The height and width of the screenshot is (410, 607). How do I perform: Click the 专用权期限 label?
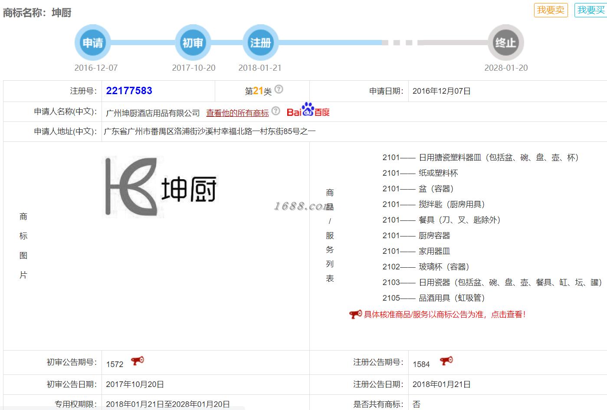coord(76,404)
